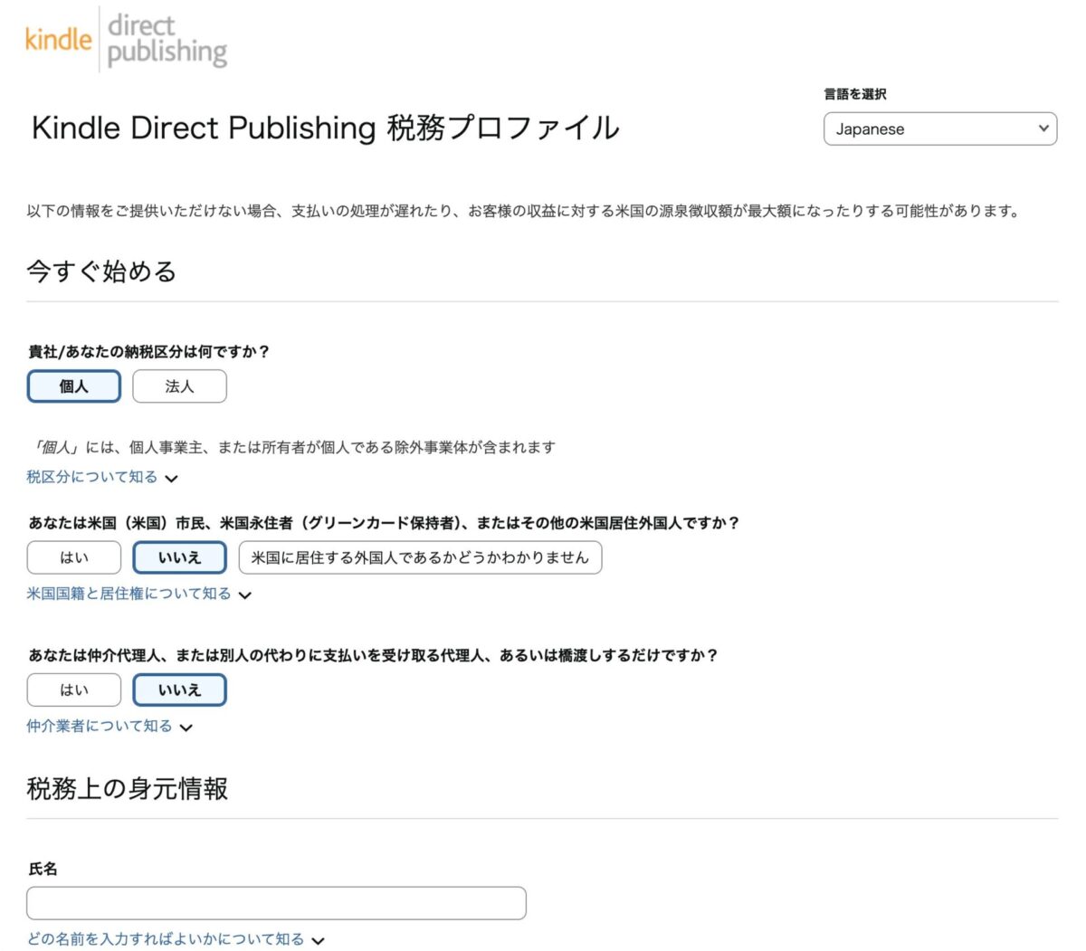Choose はい for intermediary agent question
Screen dimensions: 1086x951
[73, 689]
